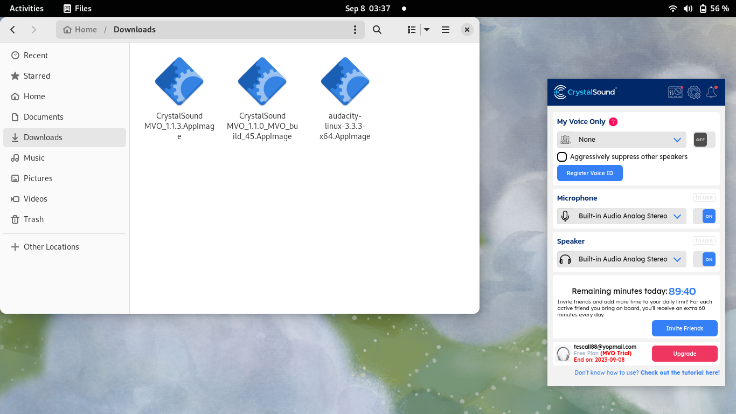Open Documents in Files sidebar
Image resolution: width=736 pixels, height=414 pixels.
65,117
